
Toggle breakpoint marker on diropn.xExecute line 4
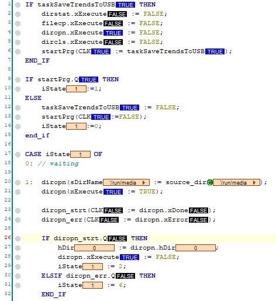click(18, 33)
